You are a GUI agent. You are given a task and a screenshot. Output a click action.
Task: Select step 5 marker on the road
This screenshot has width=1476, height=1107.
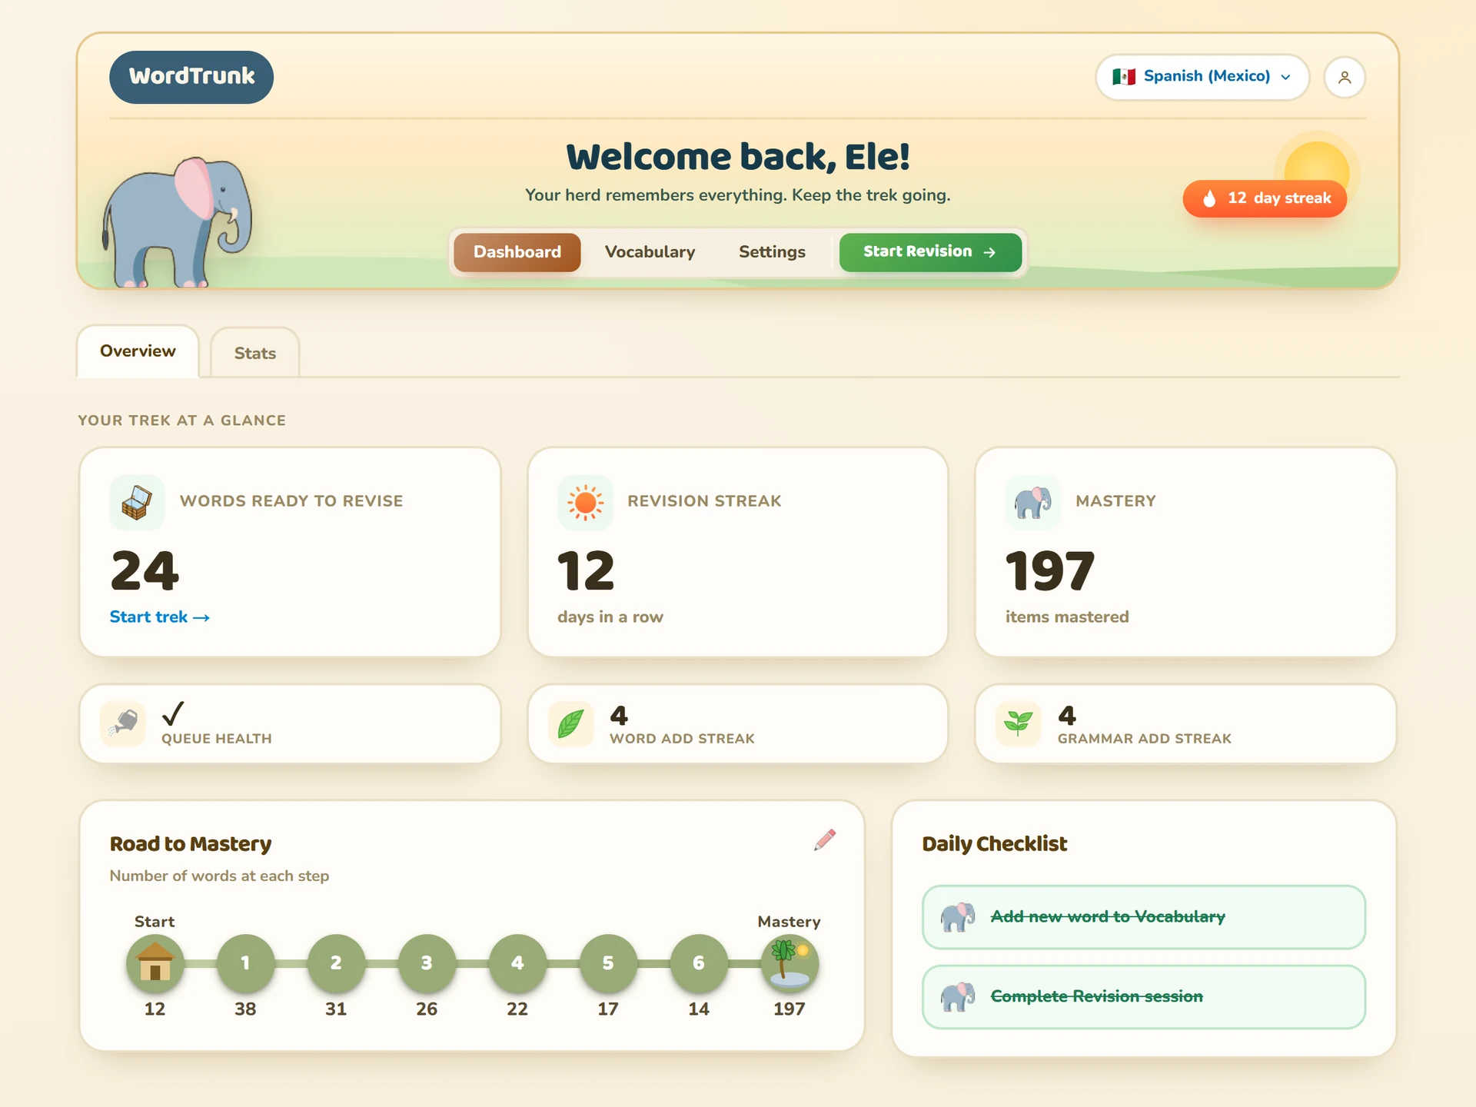point(608,963)
